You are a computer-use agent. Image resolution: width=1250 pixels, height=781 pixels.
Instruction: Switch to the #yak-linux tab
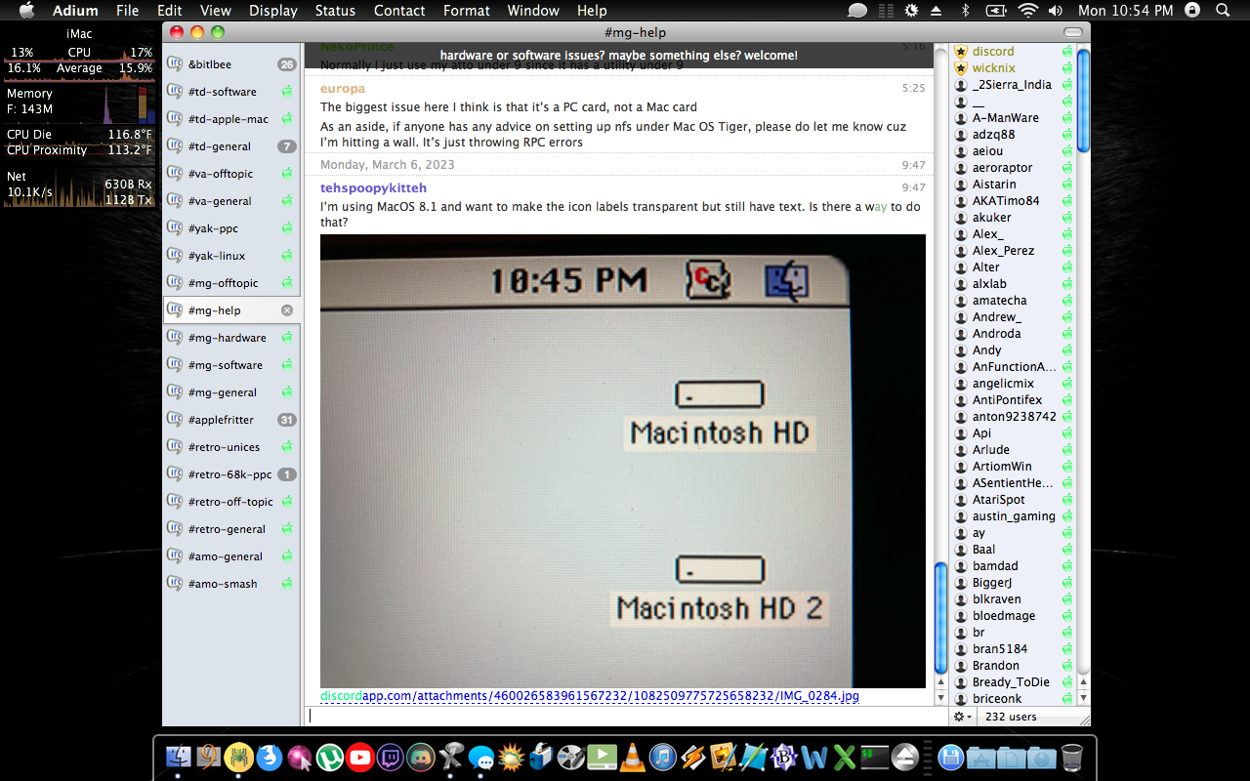click(231, 256)
